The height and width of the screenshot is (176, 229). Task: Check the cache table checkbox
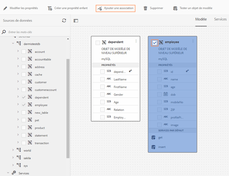click(24, 74)
